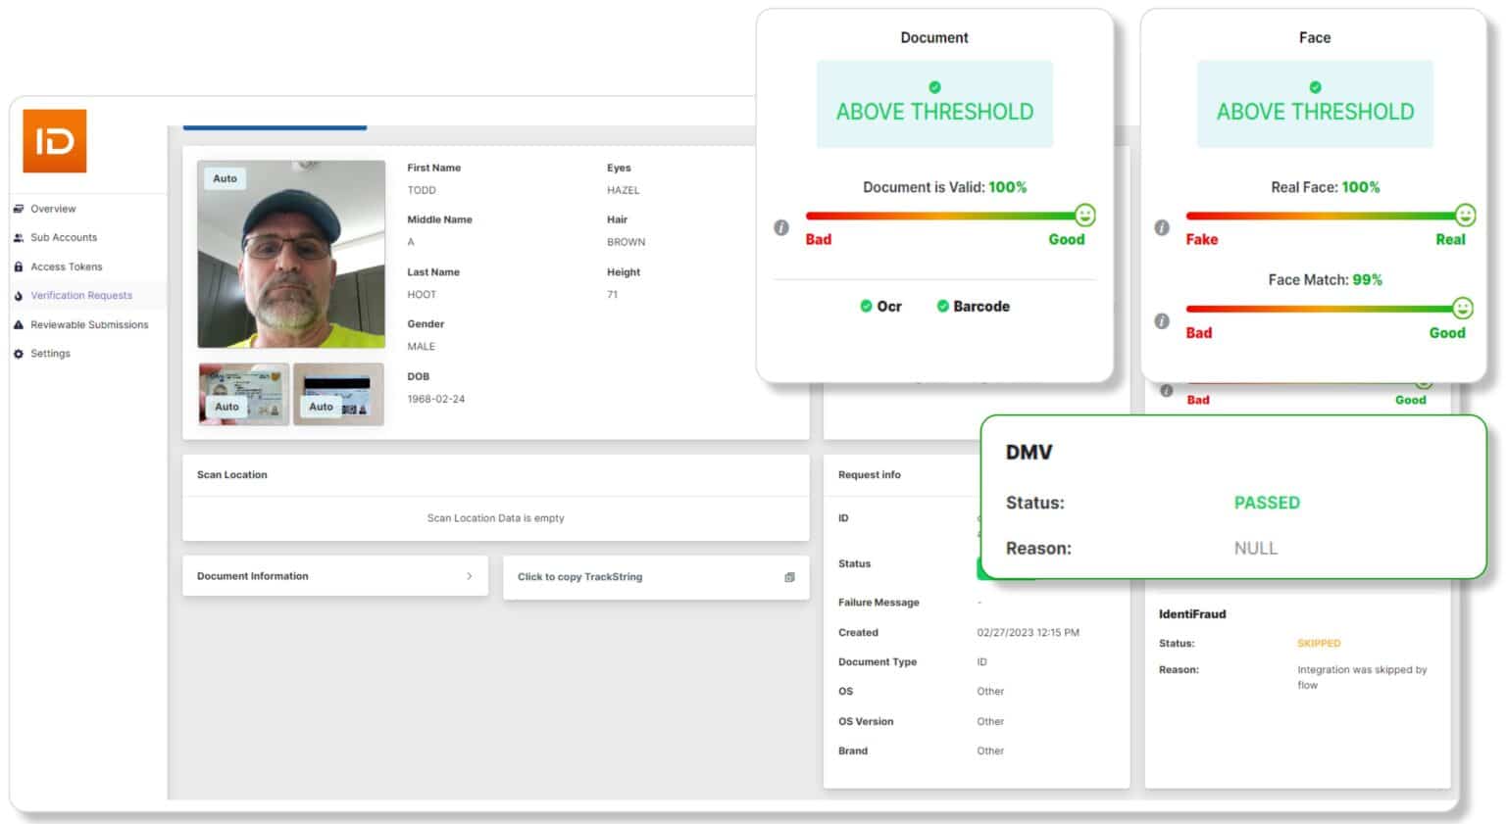The image size is (1506, 824).
Task: Click the Reviewable Submissions warning triangle icon
Action: tap(17, 324)
